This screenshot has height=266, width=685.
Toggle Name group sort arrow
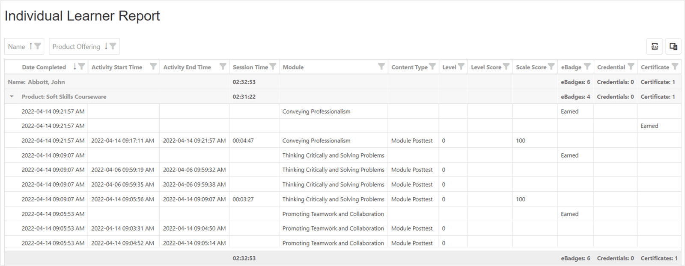tap(31, 46)
